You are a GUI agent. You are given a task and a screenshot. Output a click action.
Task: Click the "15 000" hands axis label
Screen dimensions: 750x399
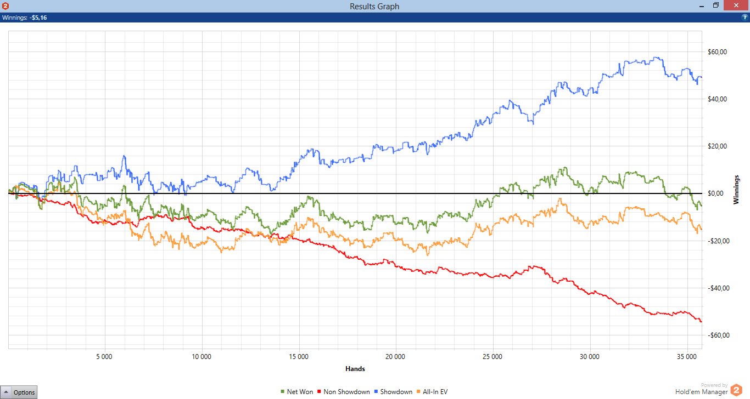(x=299, y=356)
